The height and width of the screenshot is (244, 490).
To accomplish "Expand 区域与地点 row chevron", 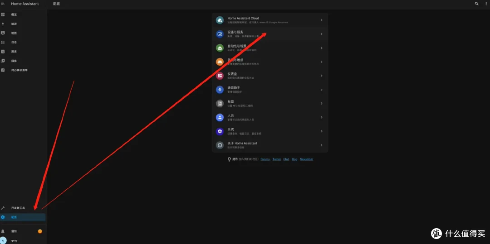I will pos(322,62).
